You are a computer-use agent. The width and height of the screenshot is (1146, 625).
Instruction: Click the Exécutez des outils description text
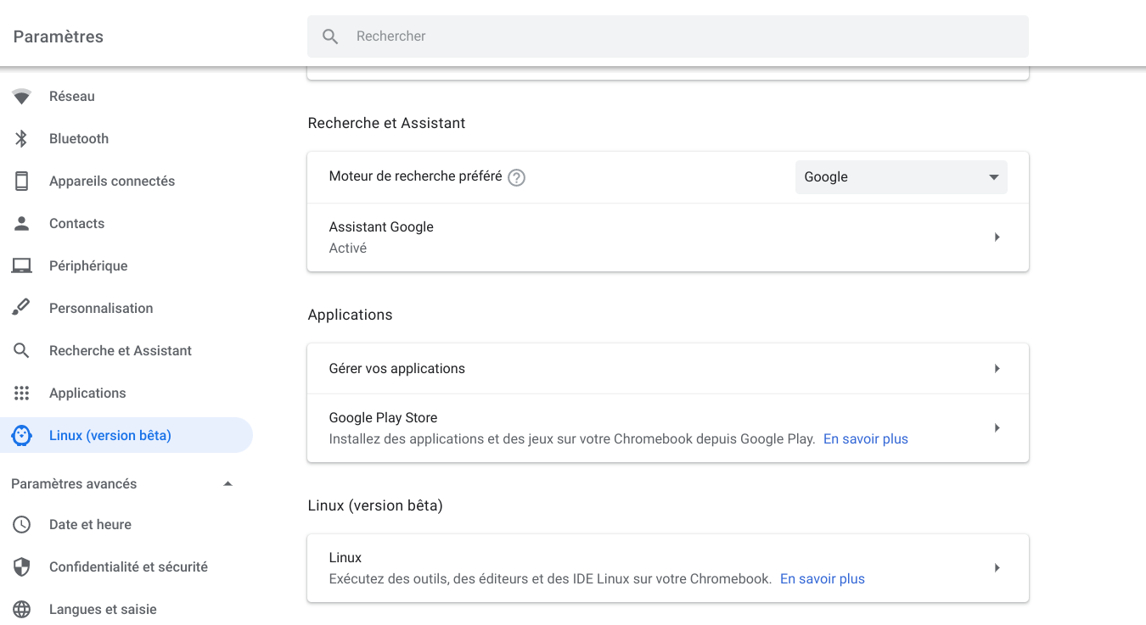tap(550, 579)
